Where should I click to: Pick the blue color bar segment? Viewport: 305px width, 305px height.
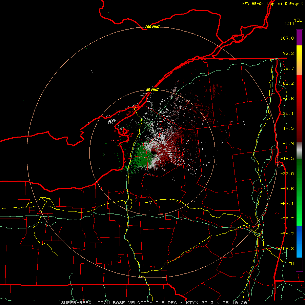tap(299, 242)
